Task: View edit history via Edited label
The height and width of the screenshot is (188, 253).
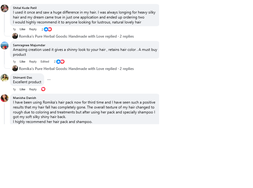Action: 45,62
